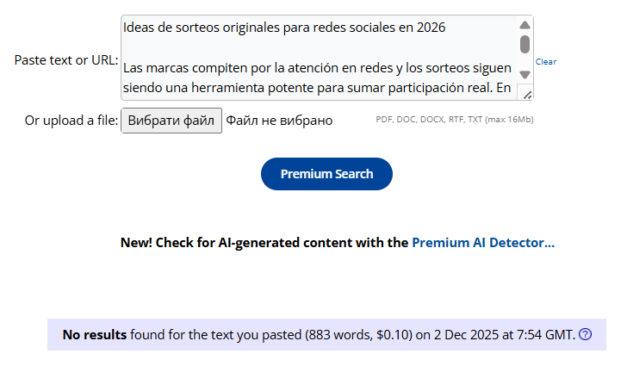Click the Вибрати файл upload button
Image resolution: width=627 pixels, height=366 pixels.
[171, 121]
